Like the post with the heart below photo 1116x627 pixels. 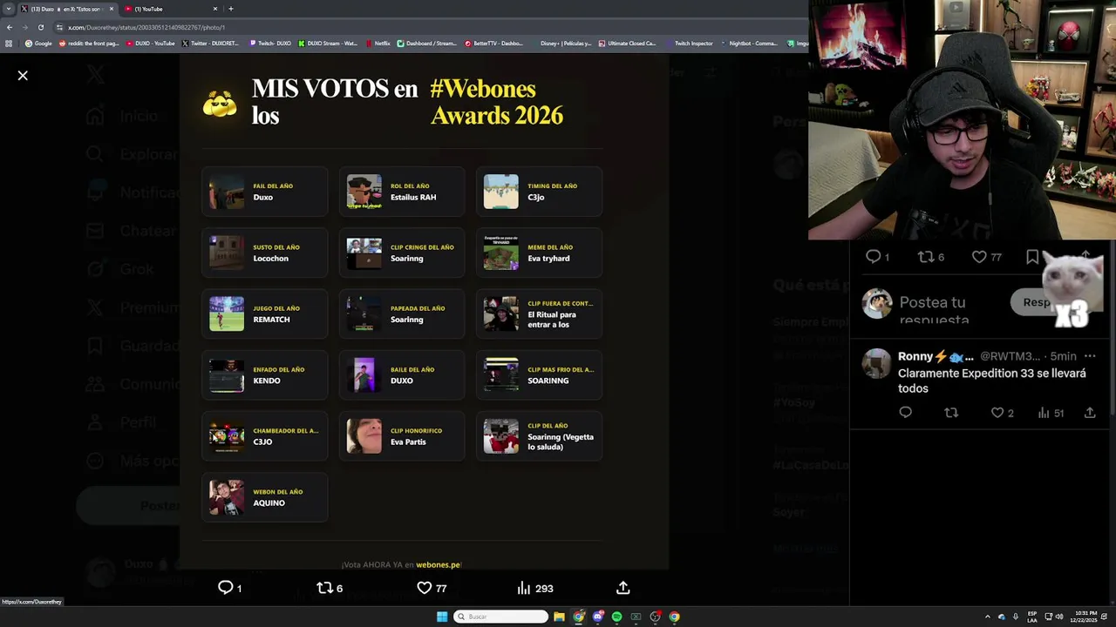coord(425,588)
